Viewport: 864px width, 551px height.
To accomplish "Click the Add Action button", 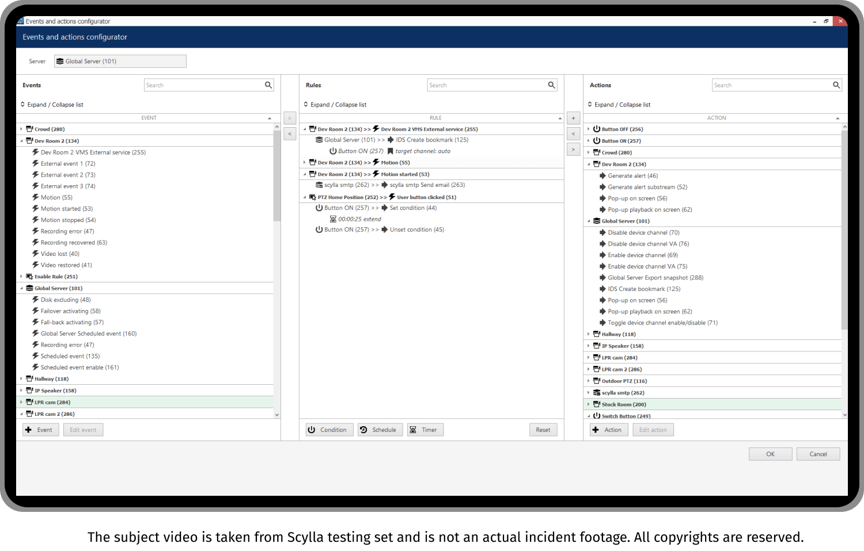I will (x=609, y=430).
